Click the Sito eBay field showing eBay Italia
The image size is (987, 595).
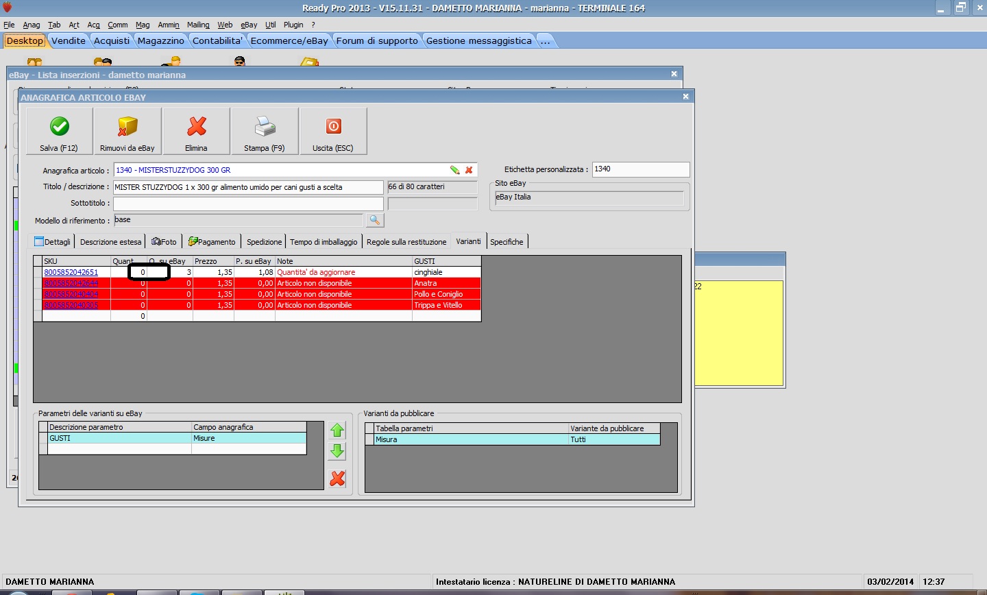coord(589,197)
